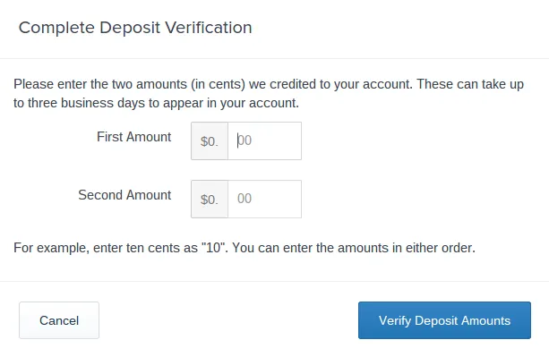Click the Complete Deposit Verification heading
549x357 pixels.
pyautogui.click(x=135, y=28)
